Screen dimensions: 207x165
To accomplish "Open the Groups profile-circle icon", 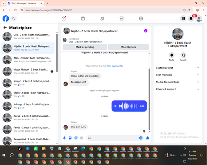I will click(x=141, y=19).
